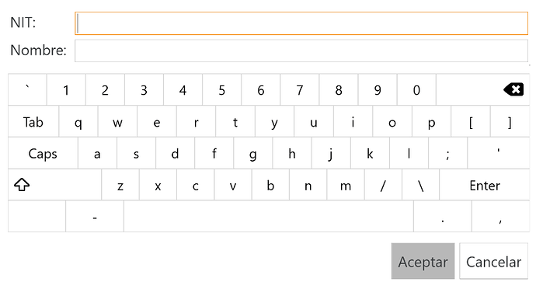The width and height of the screenshot is (536, 289).
Task: Tap the letter q key
Action: (x=78, y=122)
